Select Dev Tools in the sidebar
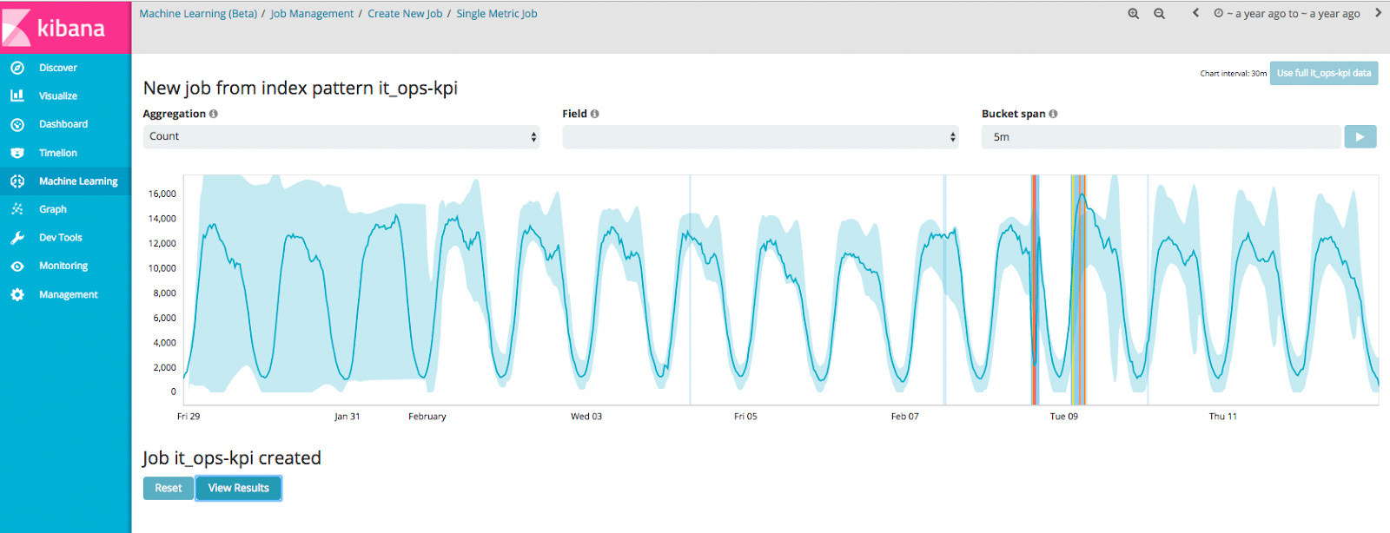This screenshot has width=1390, height=533. [x=61, y=238]
